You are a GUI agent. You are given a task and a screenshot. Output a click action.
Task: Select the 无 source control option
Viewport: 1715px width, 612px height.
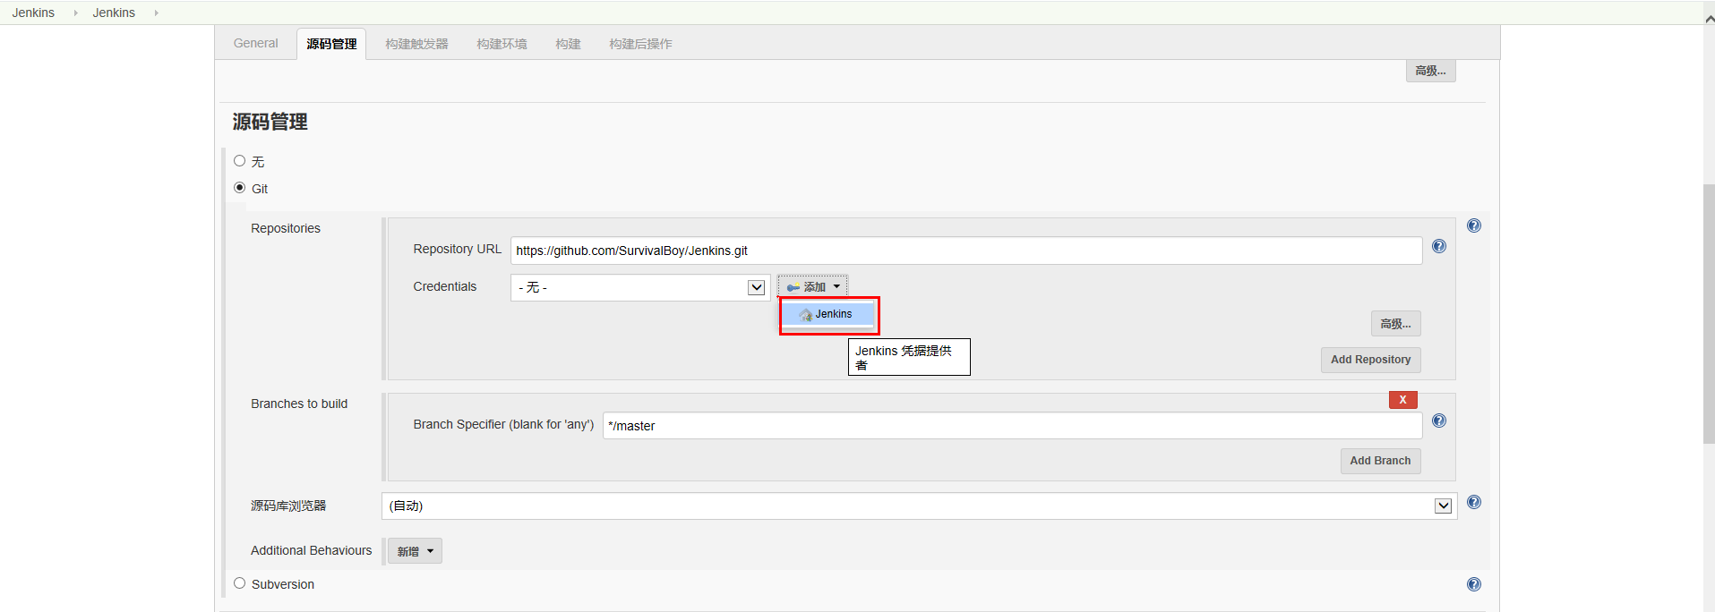(x=239, y=161)
